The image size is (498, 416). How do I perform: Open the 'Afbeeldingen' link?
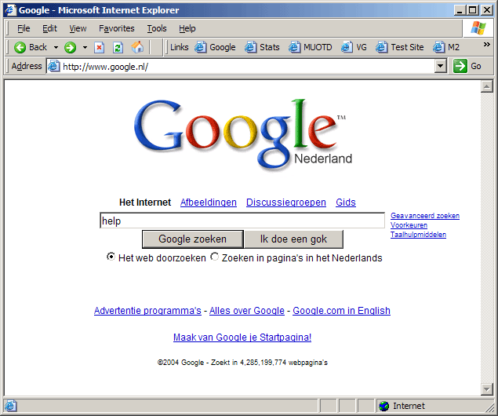tap(209, 203)
